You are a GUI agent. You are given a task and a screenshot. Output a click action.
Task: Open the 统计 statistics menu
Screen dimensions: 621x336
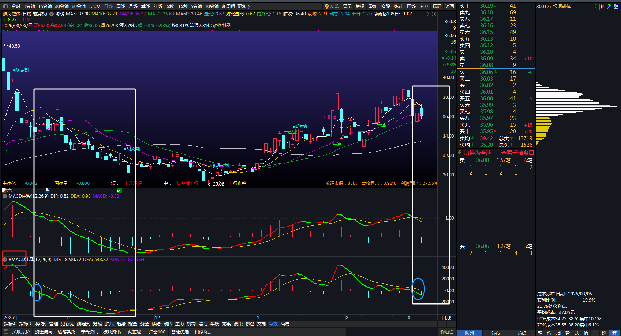(399, 6)
